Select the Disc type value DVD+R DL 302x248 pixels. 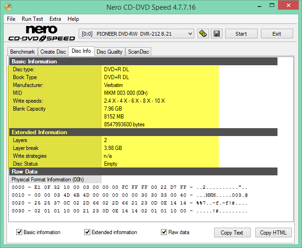click(117, 69)
